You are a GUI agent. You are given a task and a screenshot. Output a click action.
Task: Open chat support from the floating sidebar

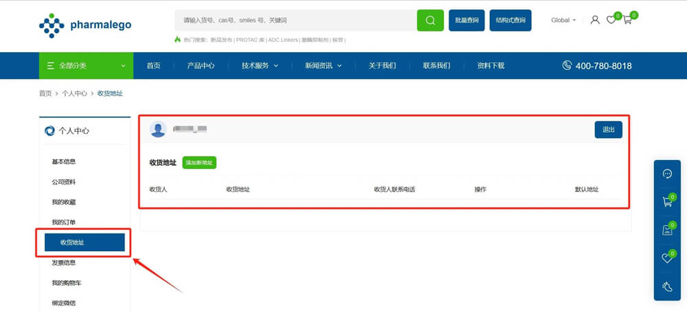click(x=667, y=174)
